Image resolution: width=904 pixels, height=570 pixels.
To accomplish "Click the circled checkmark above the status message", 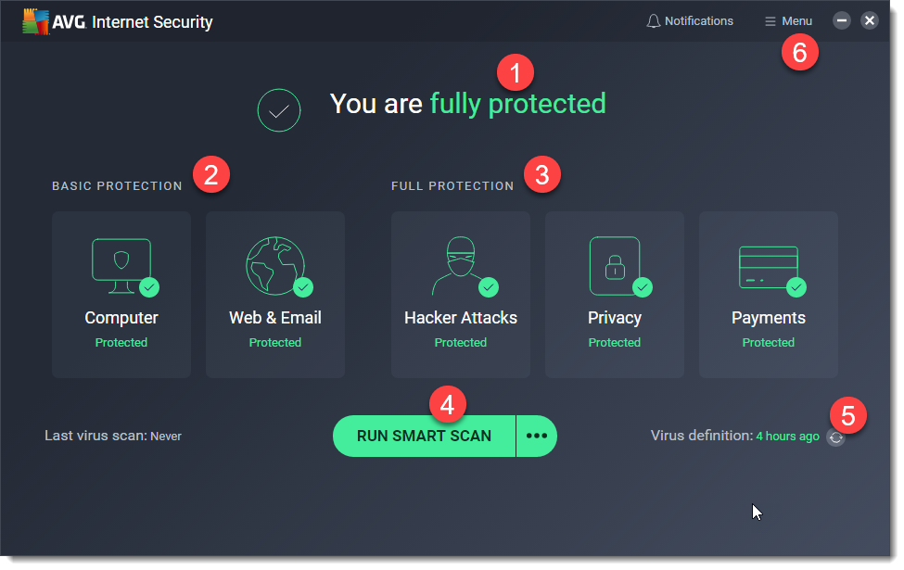I will pos(279,110).
